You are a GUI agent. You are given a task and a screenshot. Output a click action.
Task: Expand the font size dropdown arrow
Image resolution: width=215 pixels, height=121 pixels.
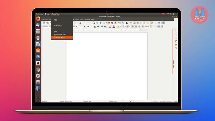click(x=85, y=26)
